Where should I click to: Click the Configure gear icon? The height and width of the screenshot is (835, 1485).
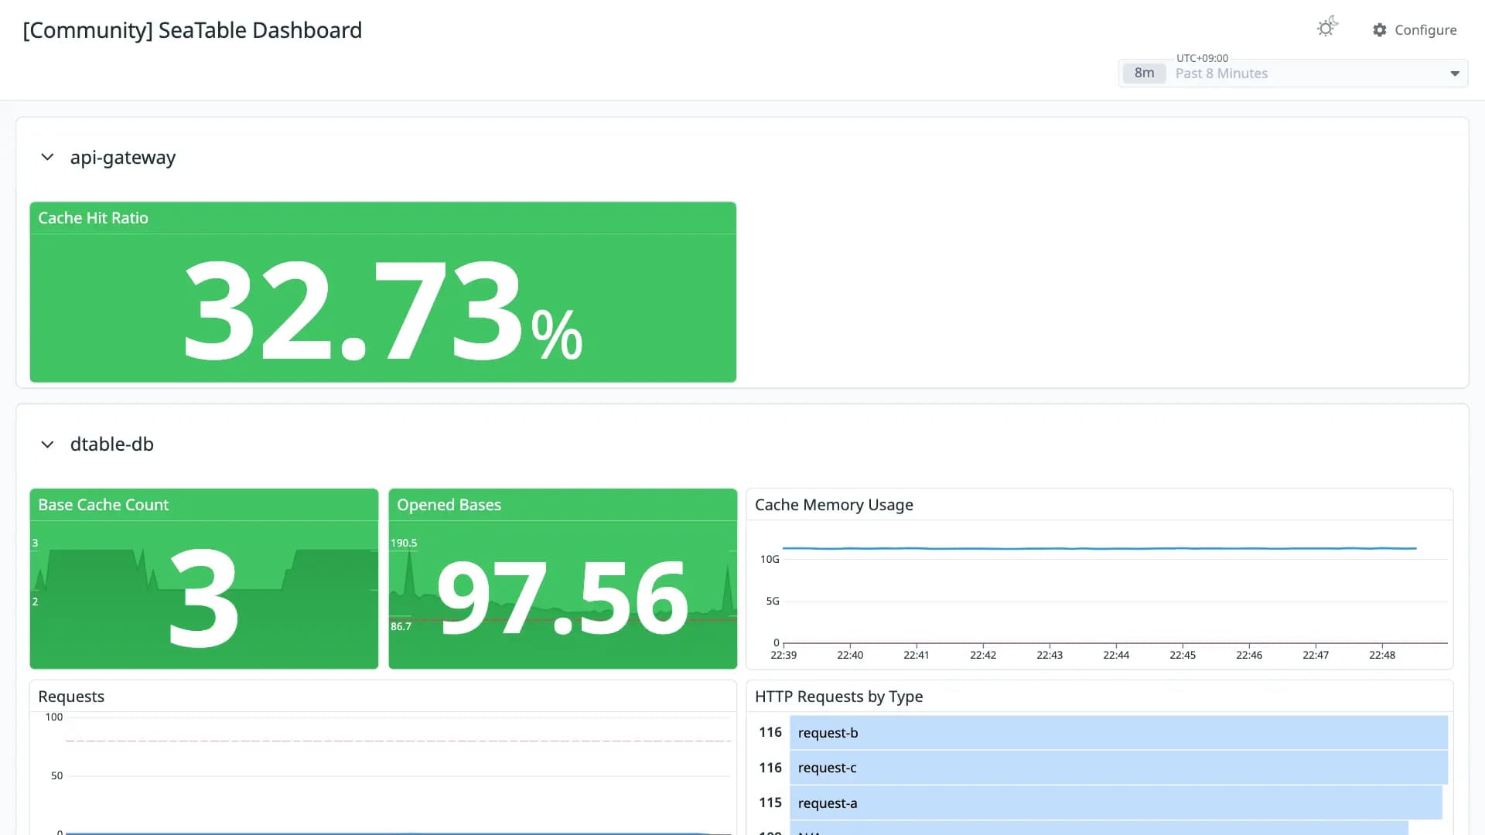click(1380, 29)
